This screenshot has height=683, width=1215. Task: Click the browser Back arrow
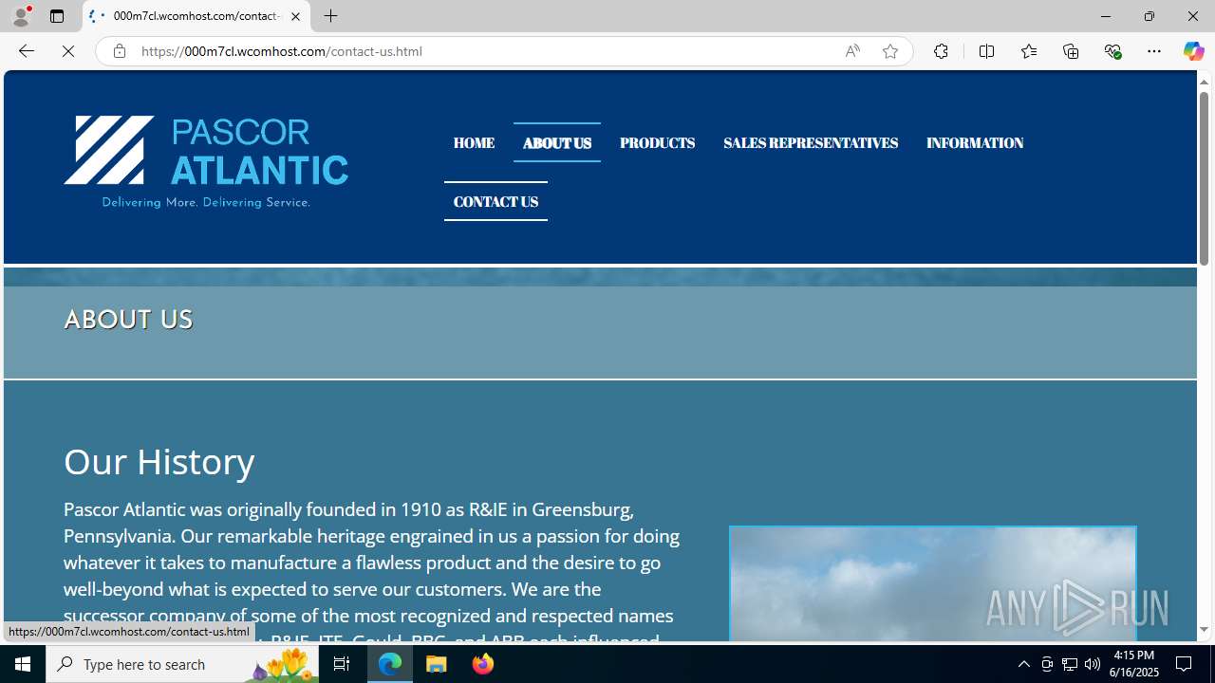click(26, 51)
